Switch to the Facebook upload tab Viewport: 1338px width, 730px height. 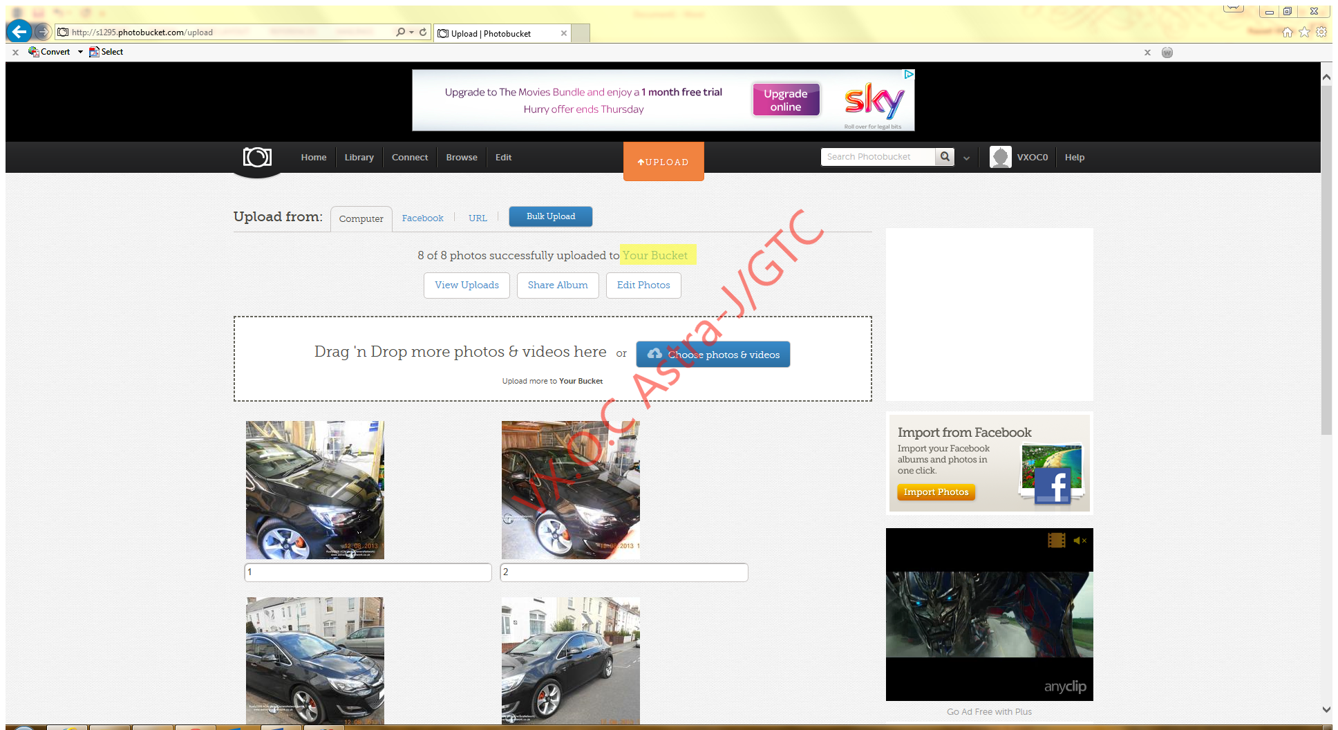pyautogui.click(x=422, y=218)
